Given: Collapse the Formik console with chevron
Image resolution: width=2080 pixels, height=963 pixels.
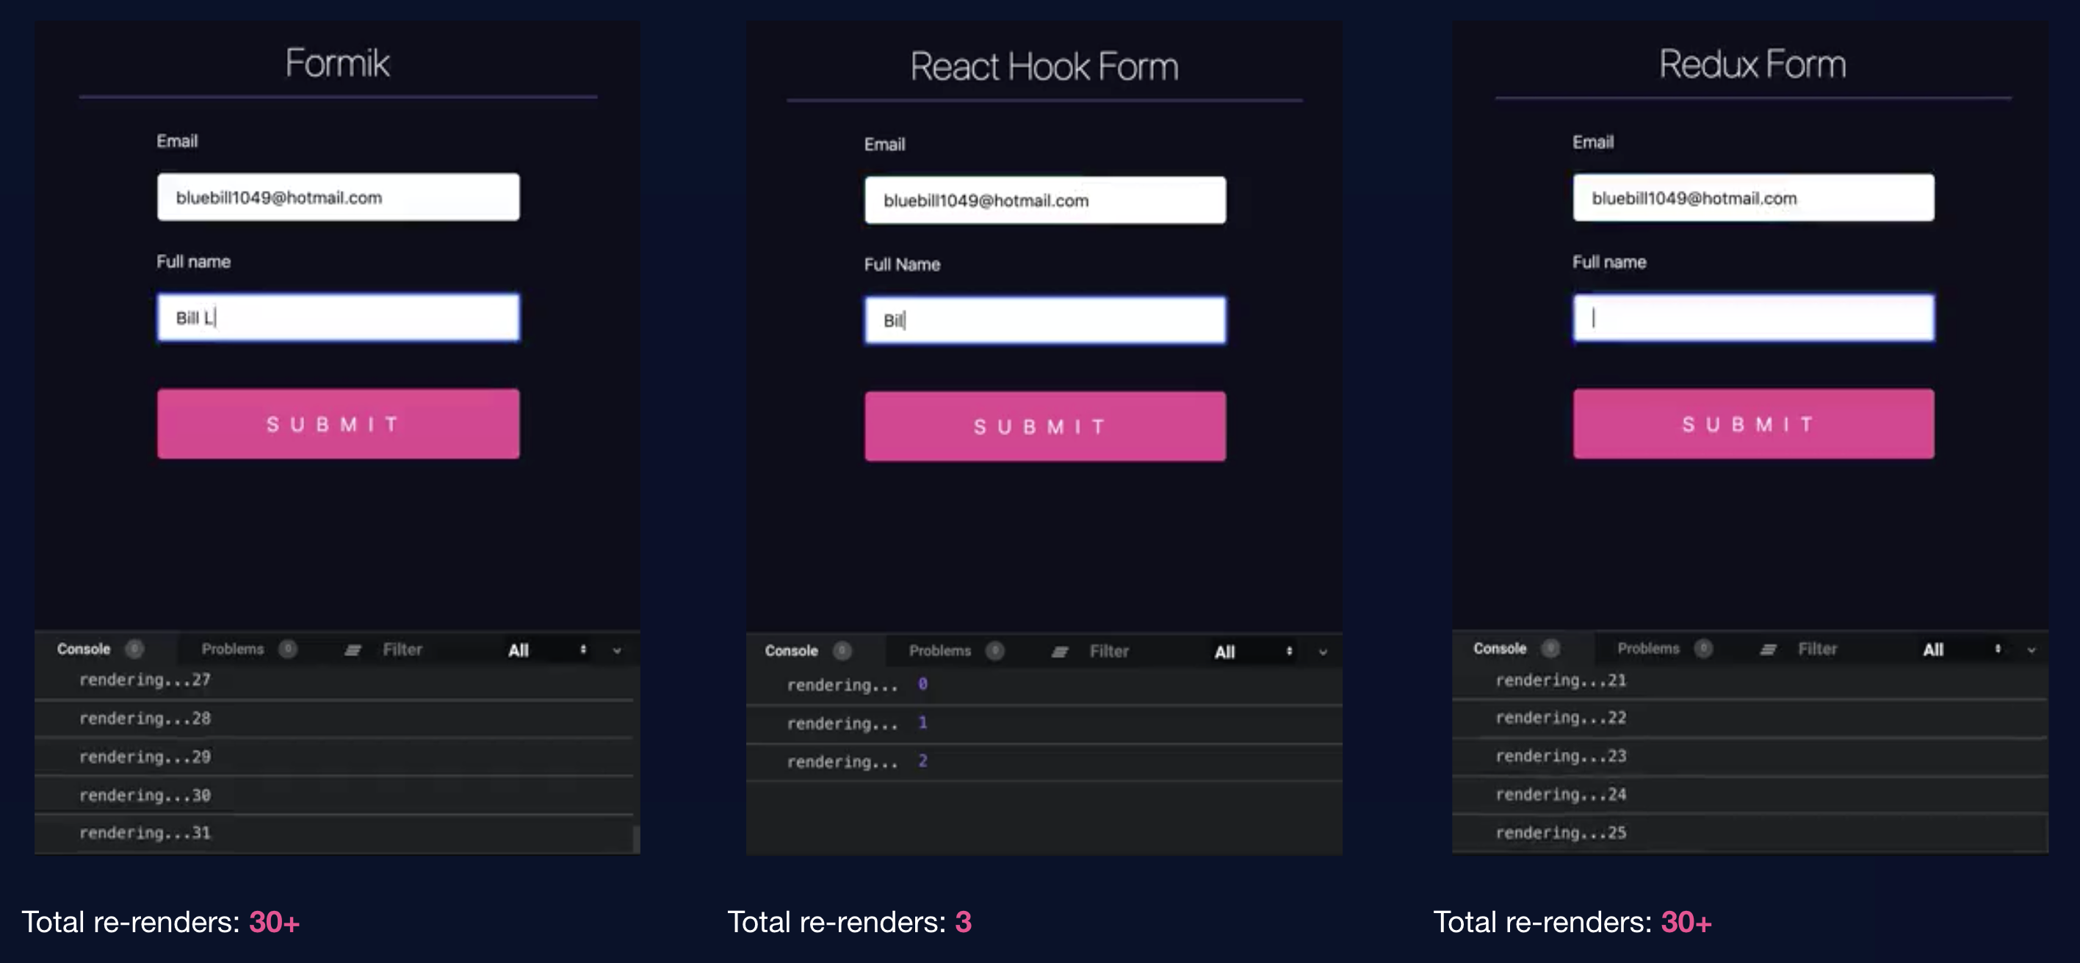Looking at the screenshot, I should pos(617,650).
